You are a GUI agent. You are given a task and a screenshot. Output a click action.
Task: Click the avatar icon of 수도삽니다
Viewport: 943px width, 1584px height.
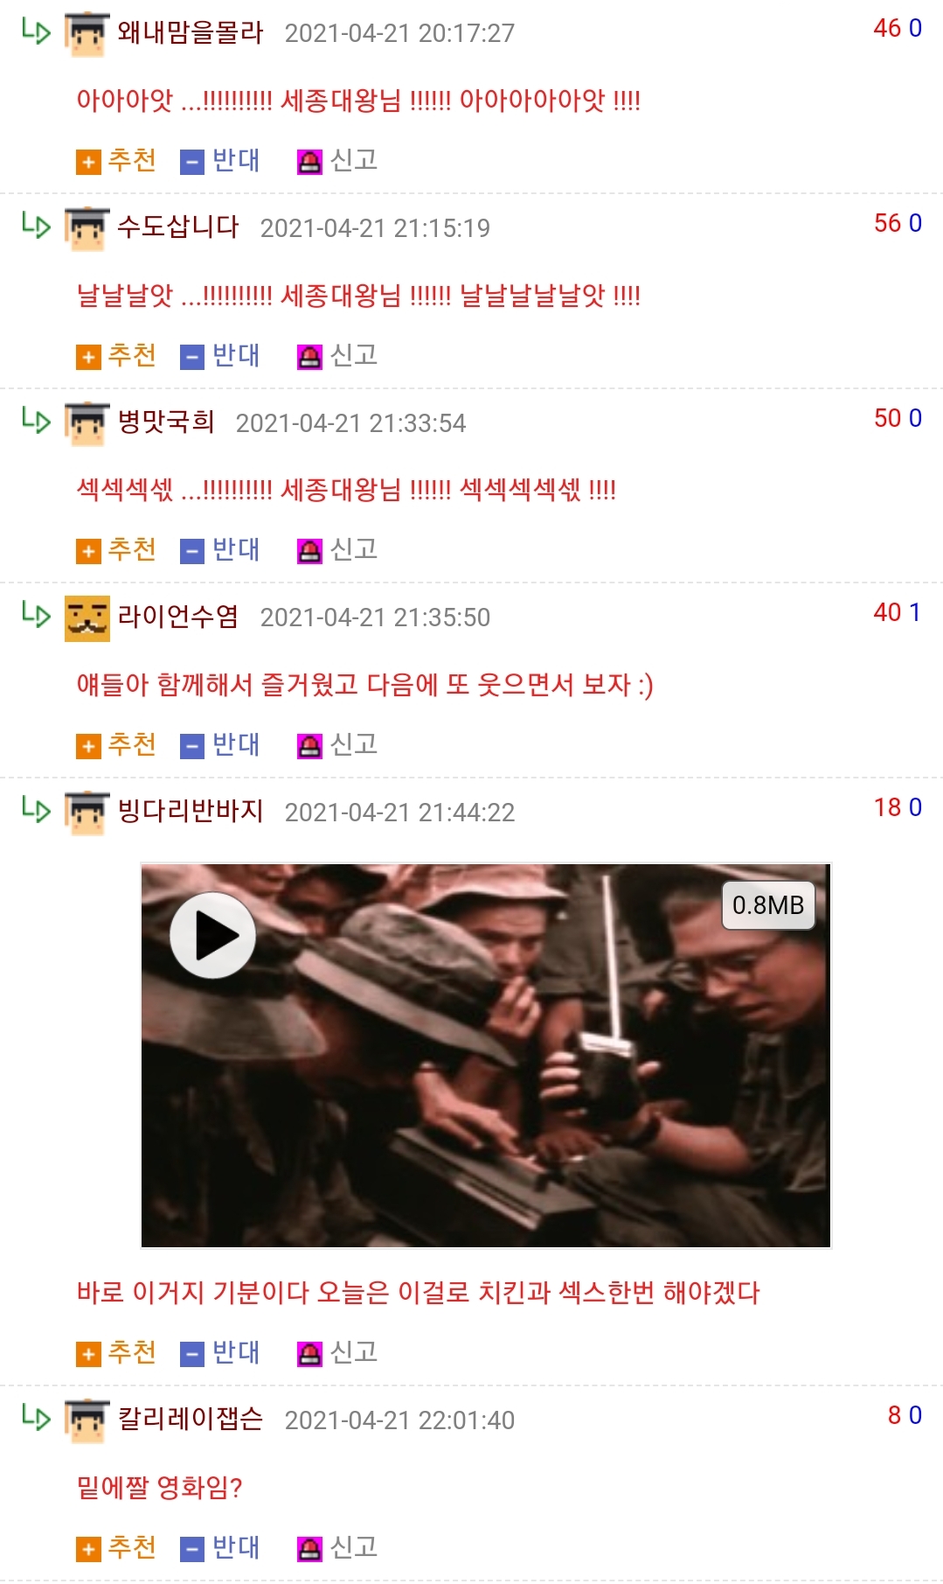87,229
